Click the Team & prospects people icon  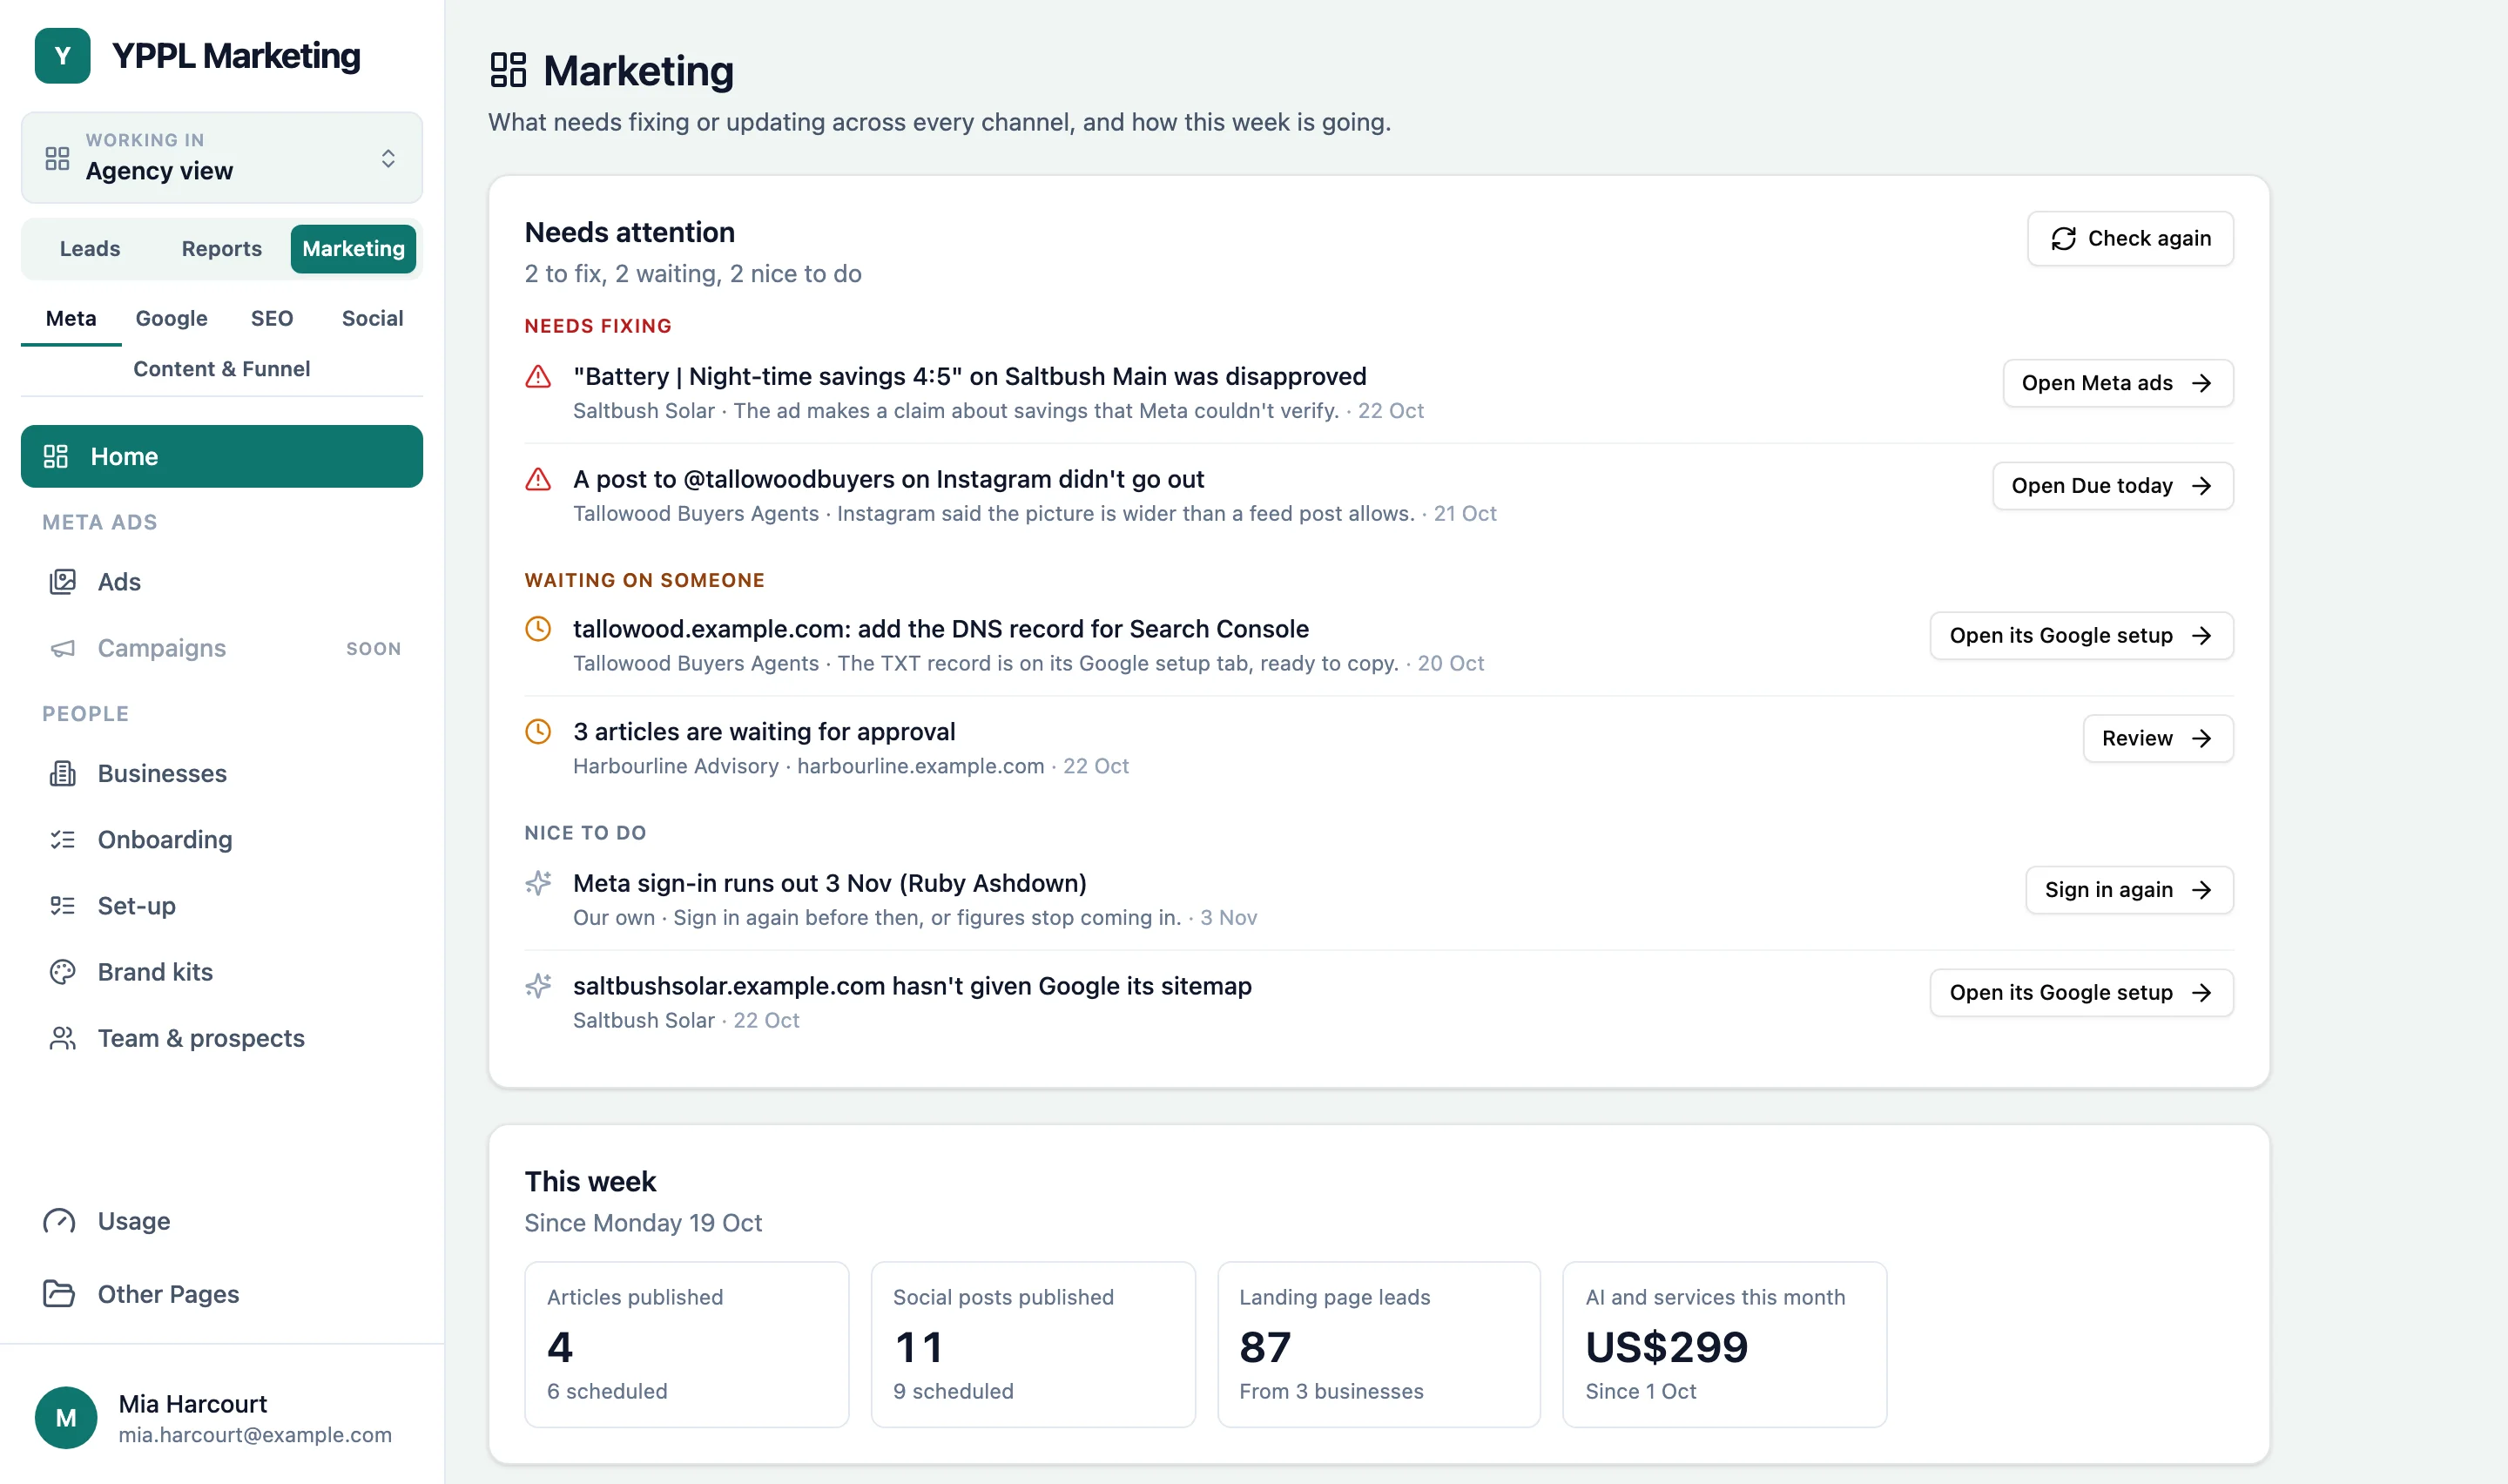(63, 1038)
